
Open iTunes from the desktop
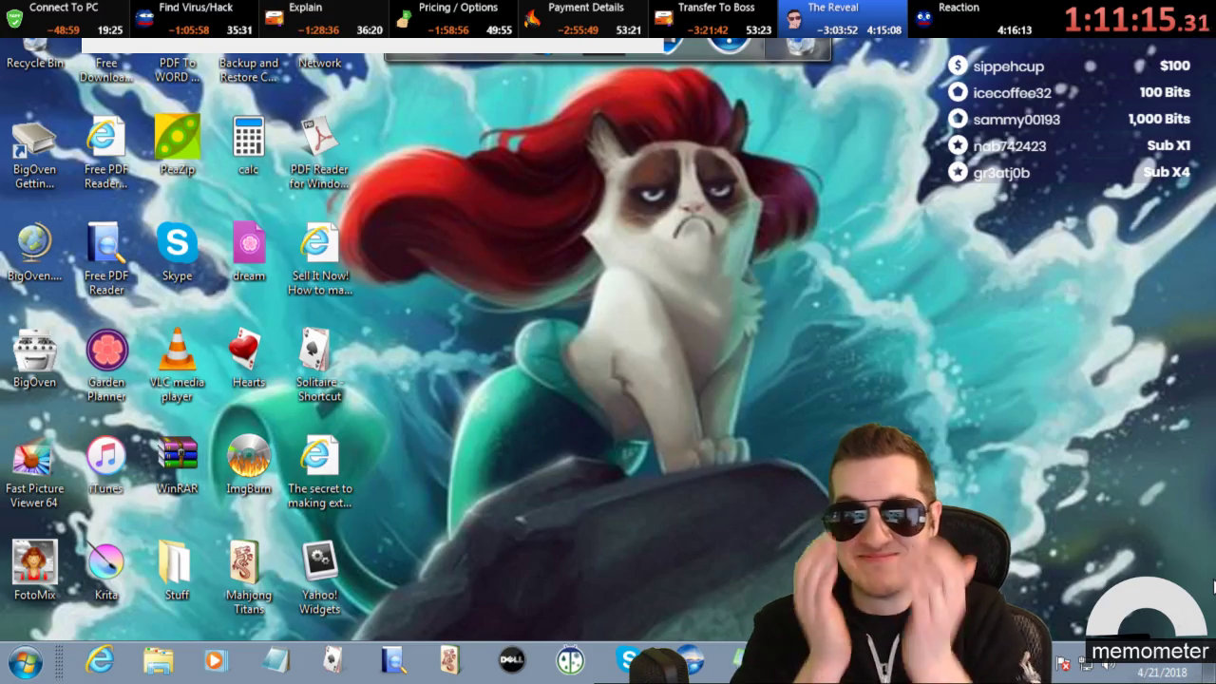pos(106,465)
